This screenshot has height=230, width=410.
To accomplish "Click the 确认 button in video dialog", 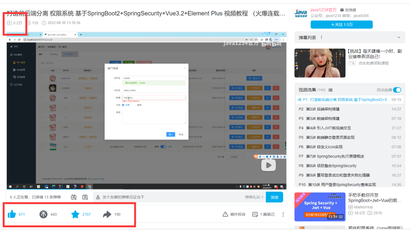I will click(170, 134).
